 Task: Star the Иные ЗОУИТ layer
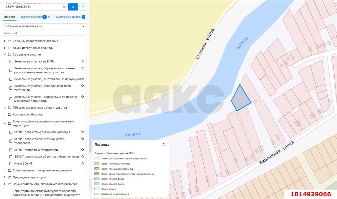(82, 163)
